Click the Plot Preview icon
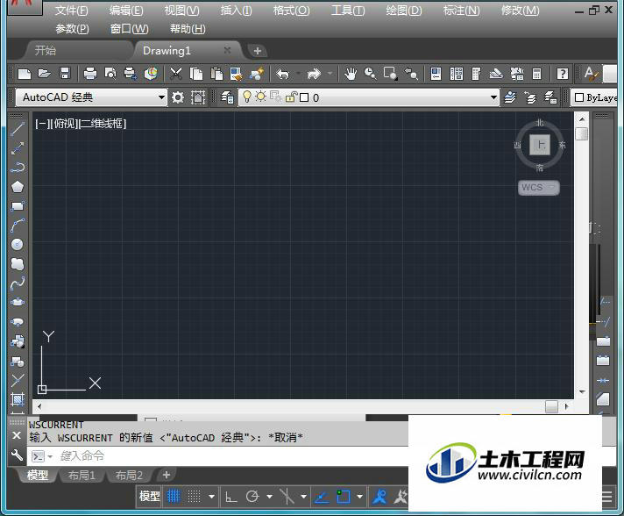This screenshot has width=624, height=516. [x=110, y=74]
